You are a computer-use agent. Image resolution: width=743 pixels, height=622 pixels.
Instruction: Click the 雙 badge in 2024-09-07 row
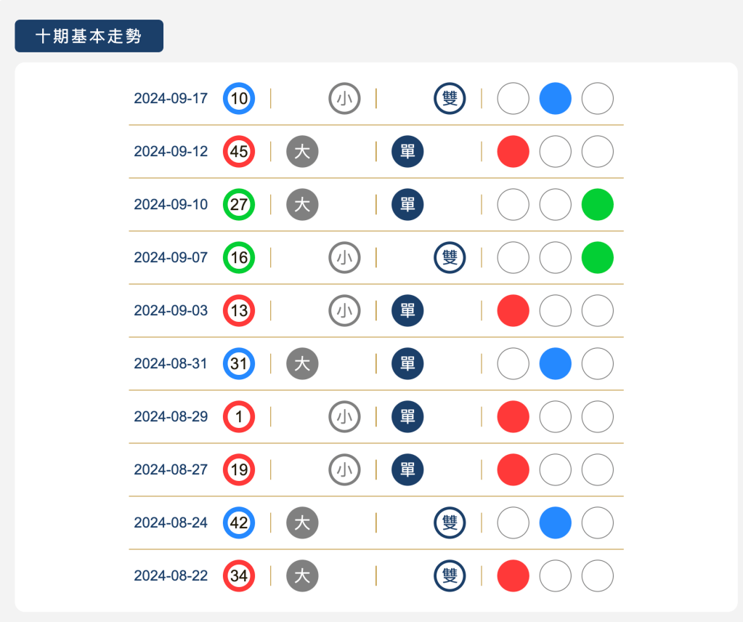[x=450, y=258]
